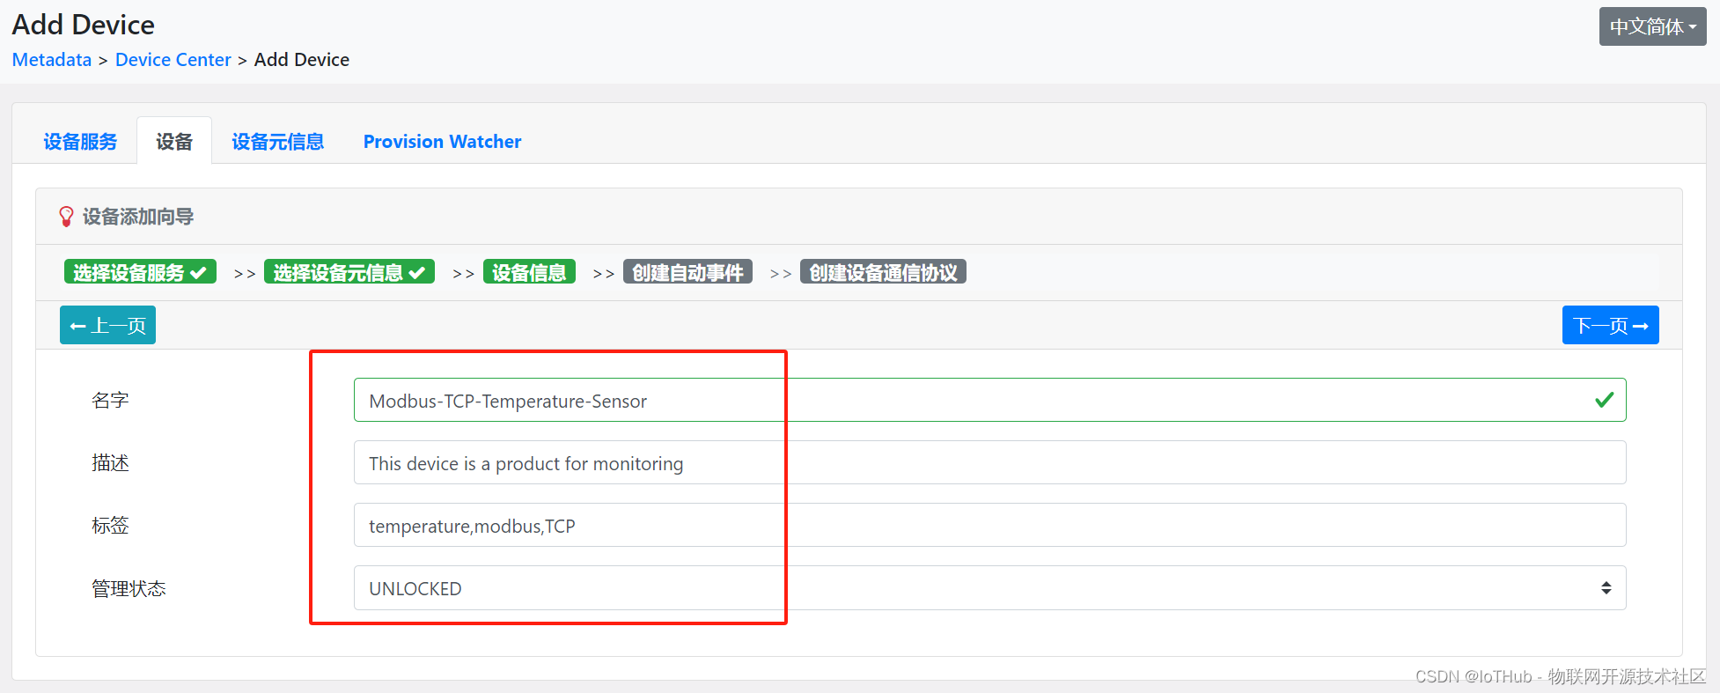Screen dimensions: 1720x693
Task: Click the Add Device page heading
Action: point(84,25)
